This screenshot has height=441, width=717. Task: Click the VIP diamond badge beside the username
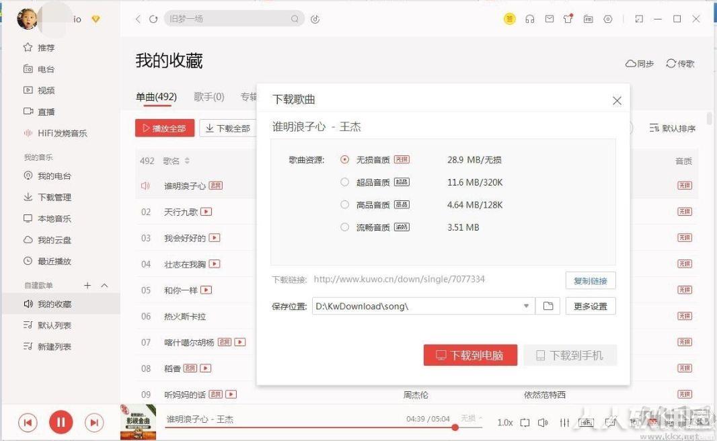pyautogui.click(x=96, y=19)
